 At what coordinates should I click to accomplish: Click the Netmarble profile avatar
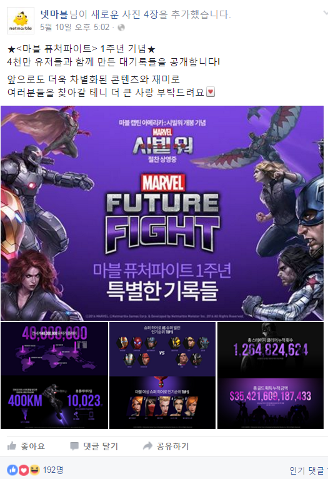pyautogui.click(x=21, y=21)
